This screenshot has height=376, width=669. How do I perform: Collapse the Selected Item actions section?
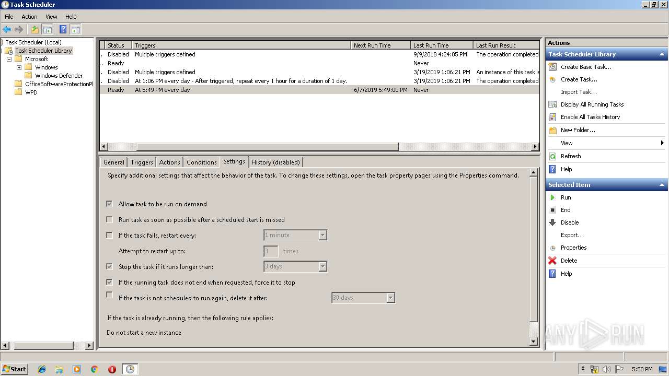662,185
